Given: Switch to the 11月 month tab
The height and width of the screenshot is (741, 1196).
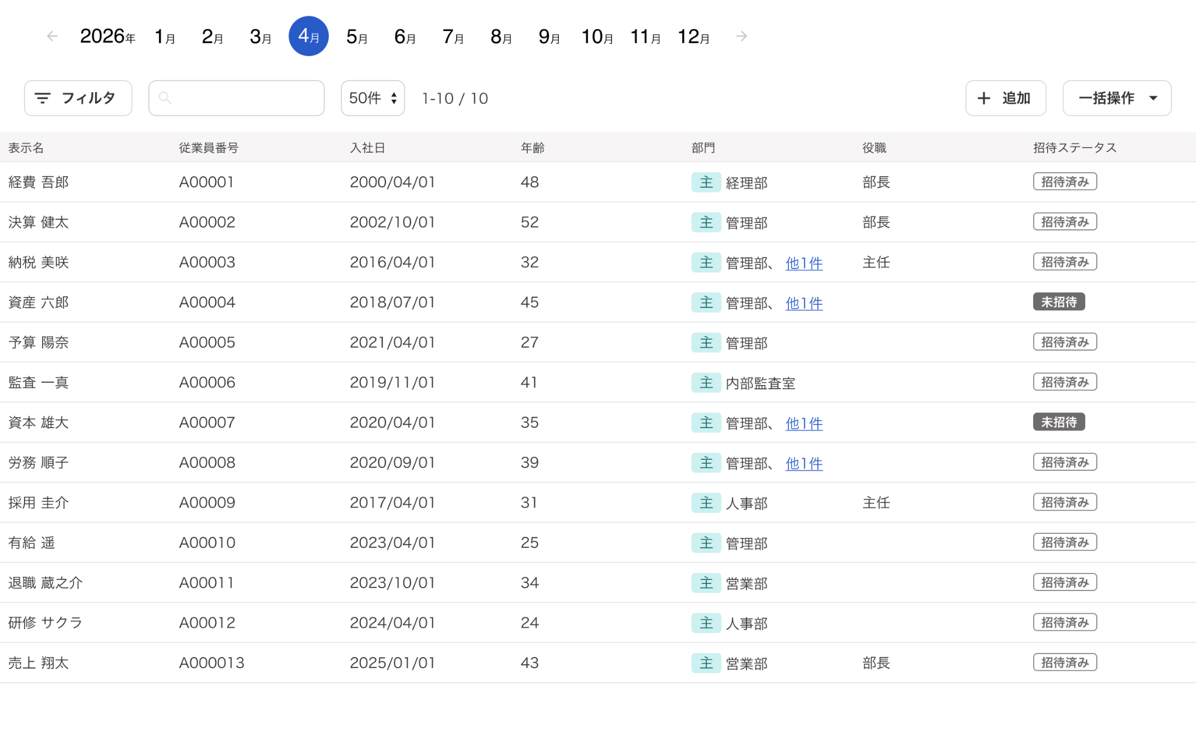Looking at the screenshot, I should tap(645, 36).
